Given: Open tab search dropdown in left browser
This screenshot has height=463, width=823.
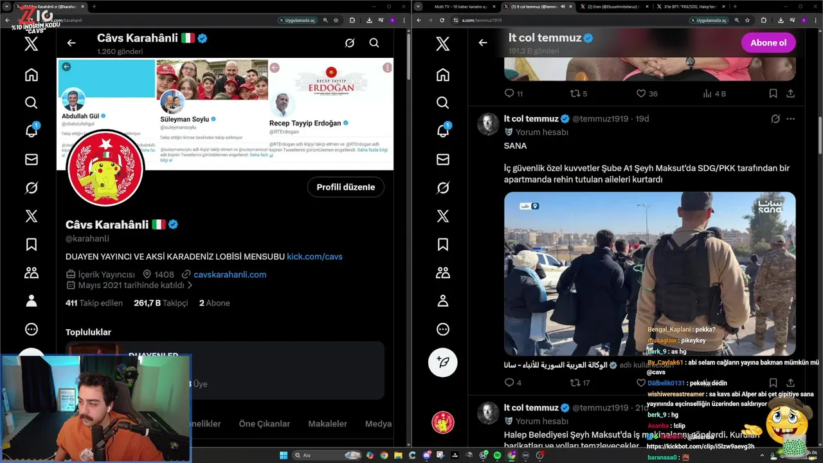Looking at the screenshot, I should (7, 6).
